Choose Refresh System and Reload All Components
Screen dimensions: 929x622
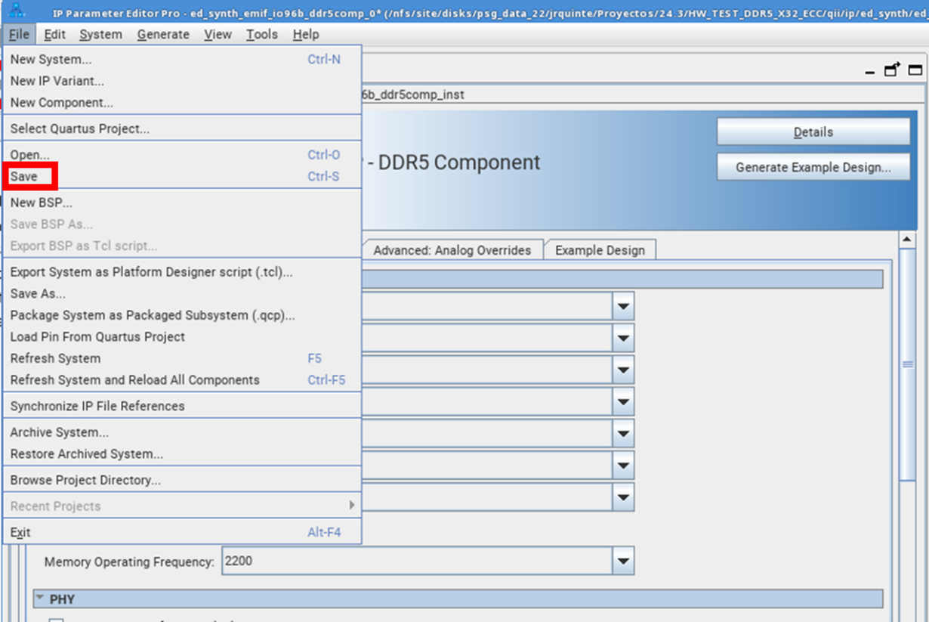pyautogui.click(x=182, y=380)
